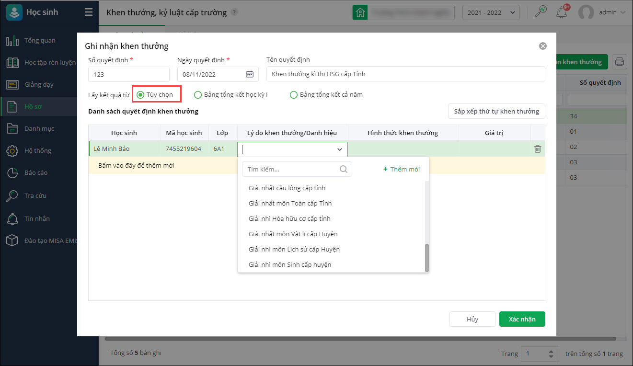Viewport: 633px width, 366px height.
Task: Click the help question mark beside page title
Action: point(234,12)
